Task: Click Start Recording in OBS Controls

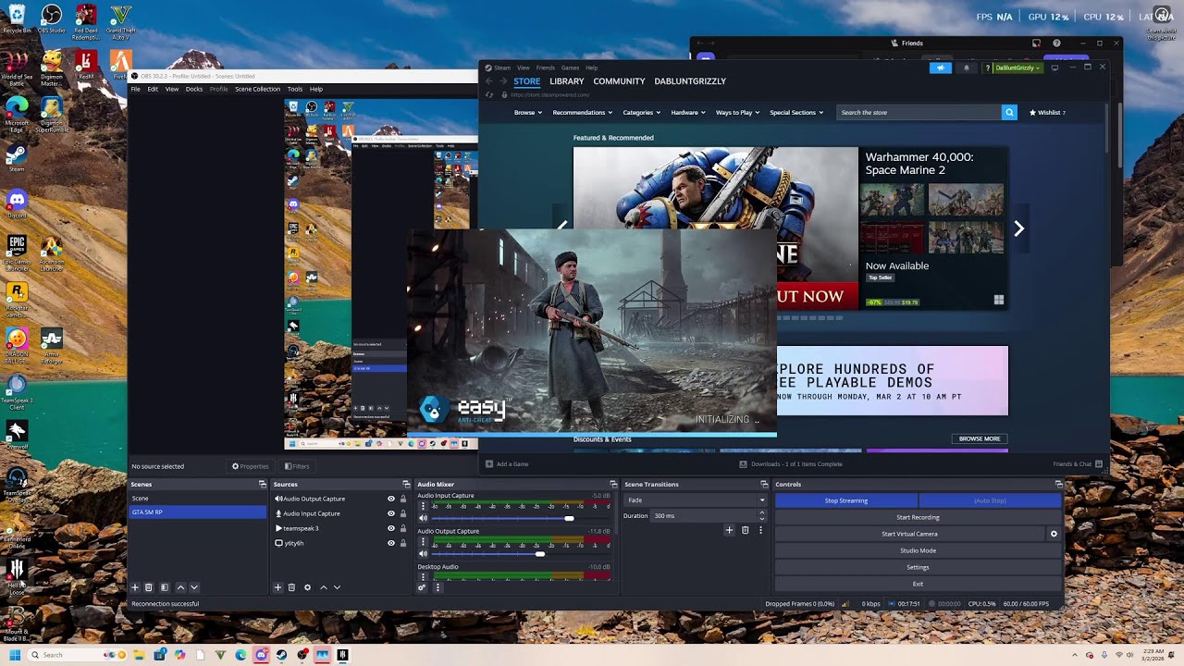Action: point(918,517)
